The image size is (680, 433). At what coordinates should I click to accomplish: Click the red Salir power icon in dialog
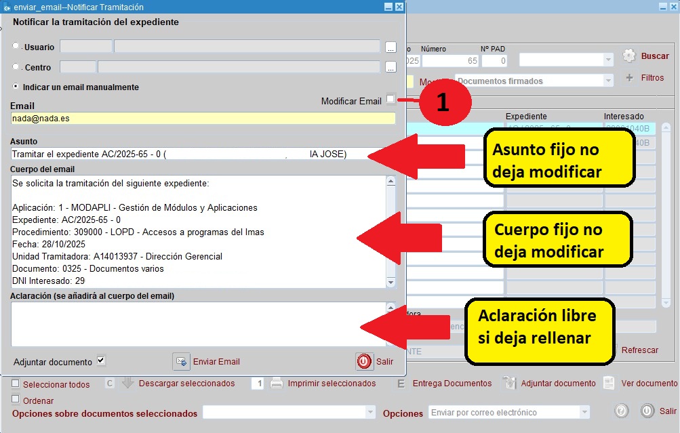point(365,361)
